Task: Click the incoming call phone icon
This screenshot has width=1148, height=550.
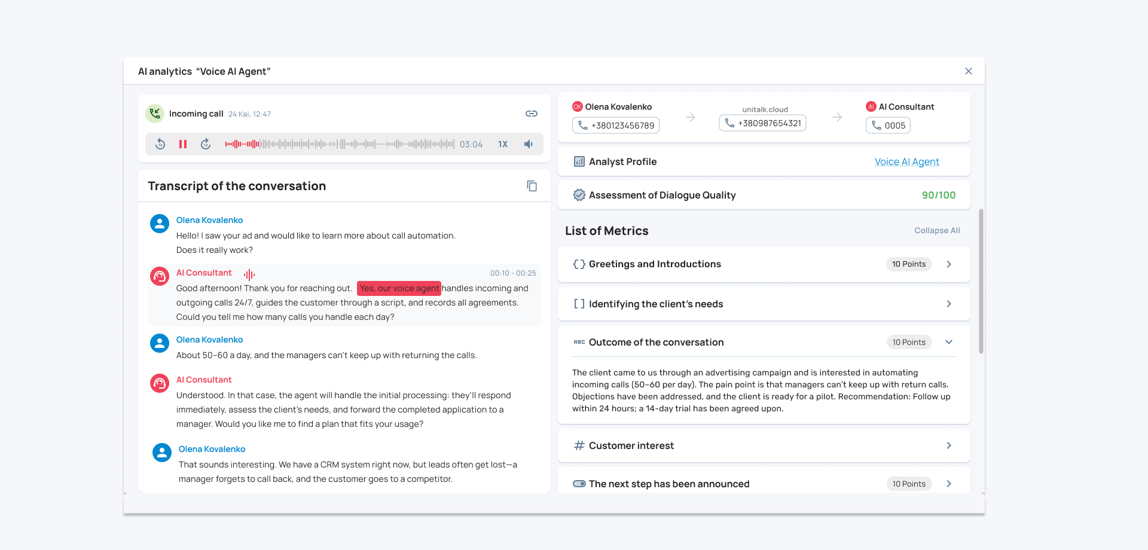Action: pyautogui.click(x=155, y=114)
